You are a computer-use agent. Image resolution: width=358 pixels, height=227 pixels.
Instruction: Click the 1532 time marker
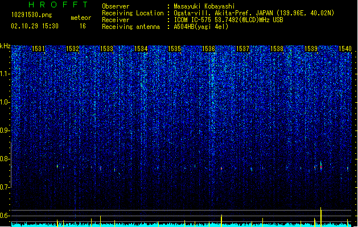coord(72,48)
